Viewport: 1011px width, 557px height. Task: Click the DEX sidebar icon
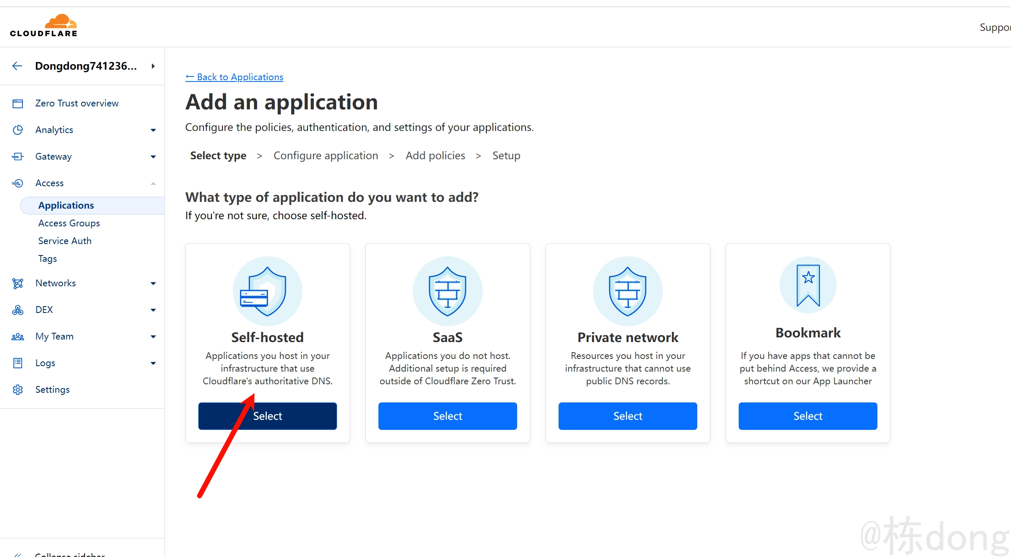click(x=18, y=310)
